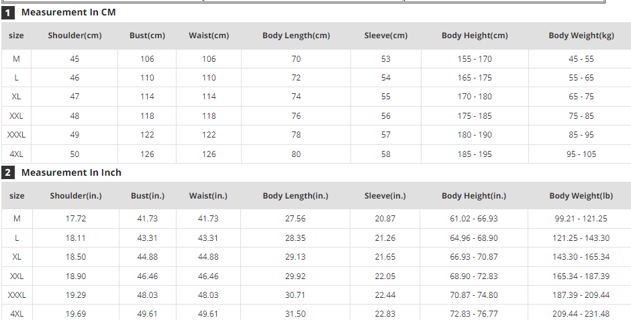Screen dimensions: 631x320
Task: Click the number 2 badge beside Measurement In Inch
Action: (x=7, y=172)
